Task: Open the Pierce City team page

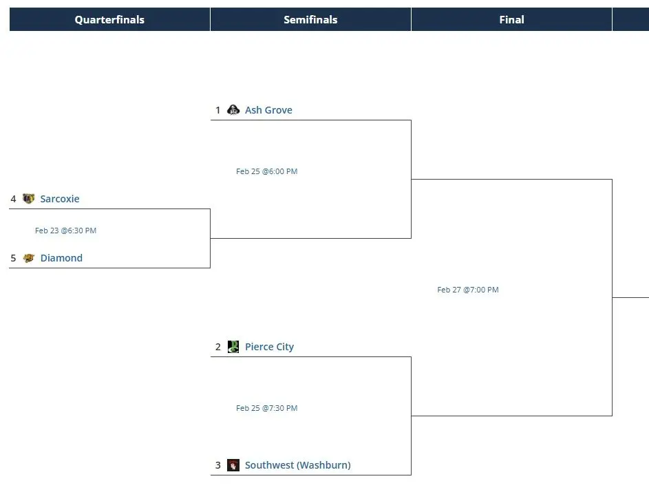Action: pos(269,346)
